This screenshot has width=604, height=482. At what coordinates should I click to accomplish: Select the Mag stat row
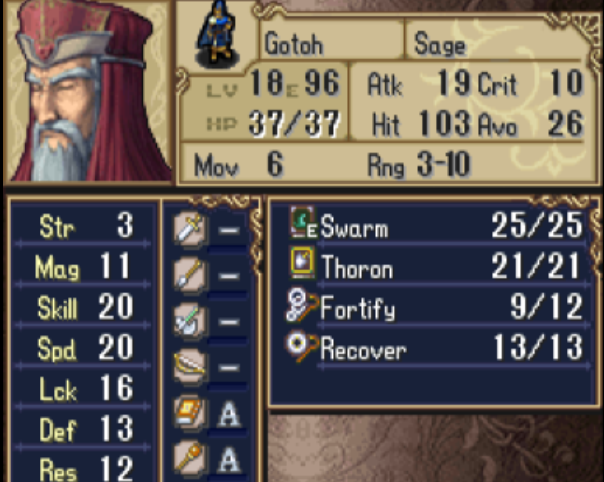[83, 266]
